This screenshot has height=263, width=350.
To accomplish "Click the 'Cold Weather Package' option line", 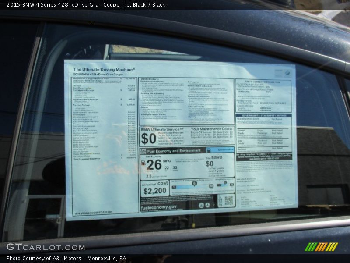I will 104,90.
